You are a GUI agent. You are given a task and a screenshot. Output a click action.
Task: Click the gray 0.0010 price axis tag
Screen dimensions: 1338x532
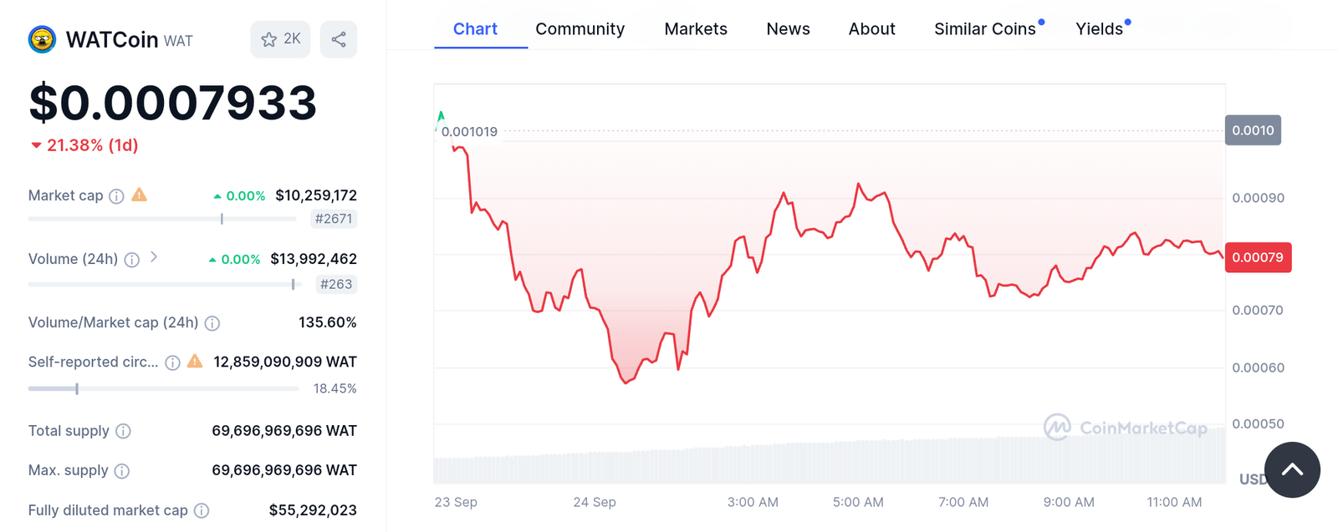[1253, 130]
